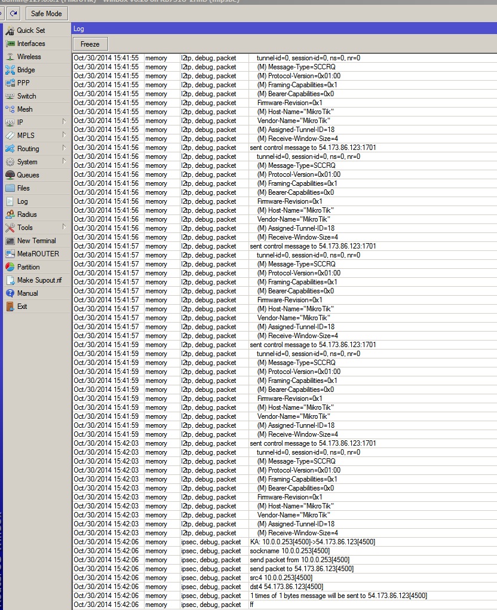
Task: Select send packet from 10.0.0.253[4500] row
Action: tap(285, 560)
